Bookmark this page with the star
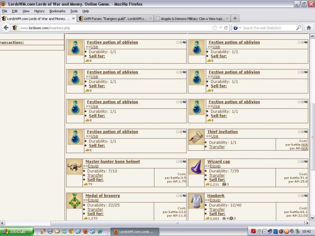 (215, 28)
